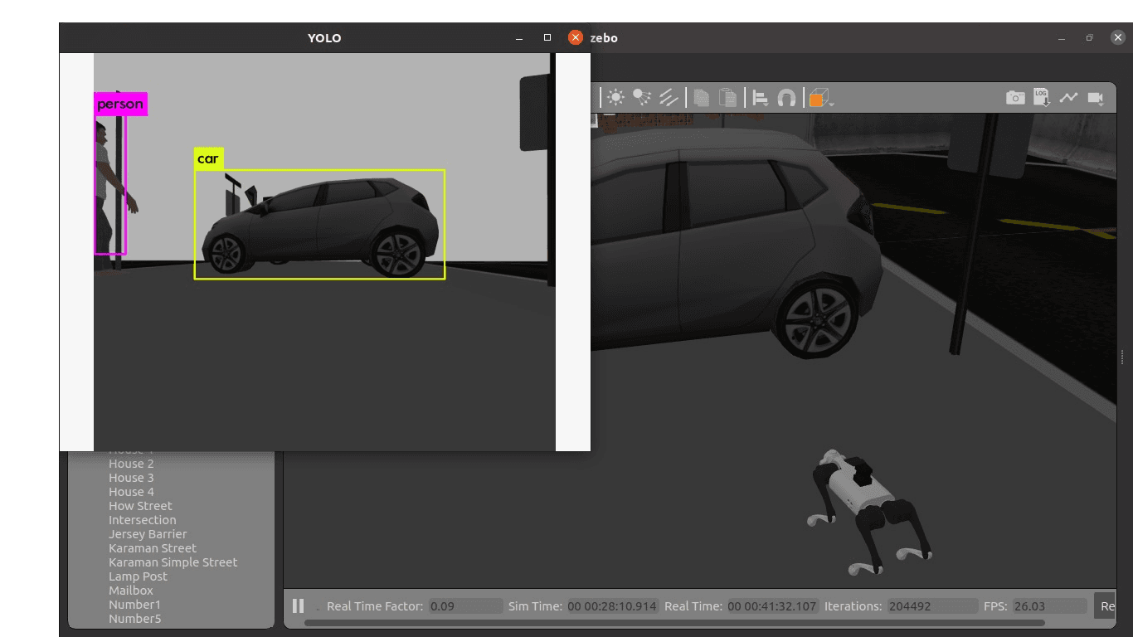Image resolution: width=1133 pixels, height=637 pixels.
Task: Select the directional light tool
Action: tap(669, 97)
